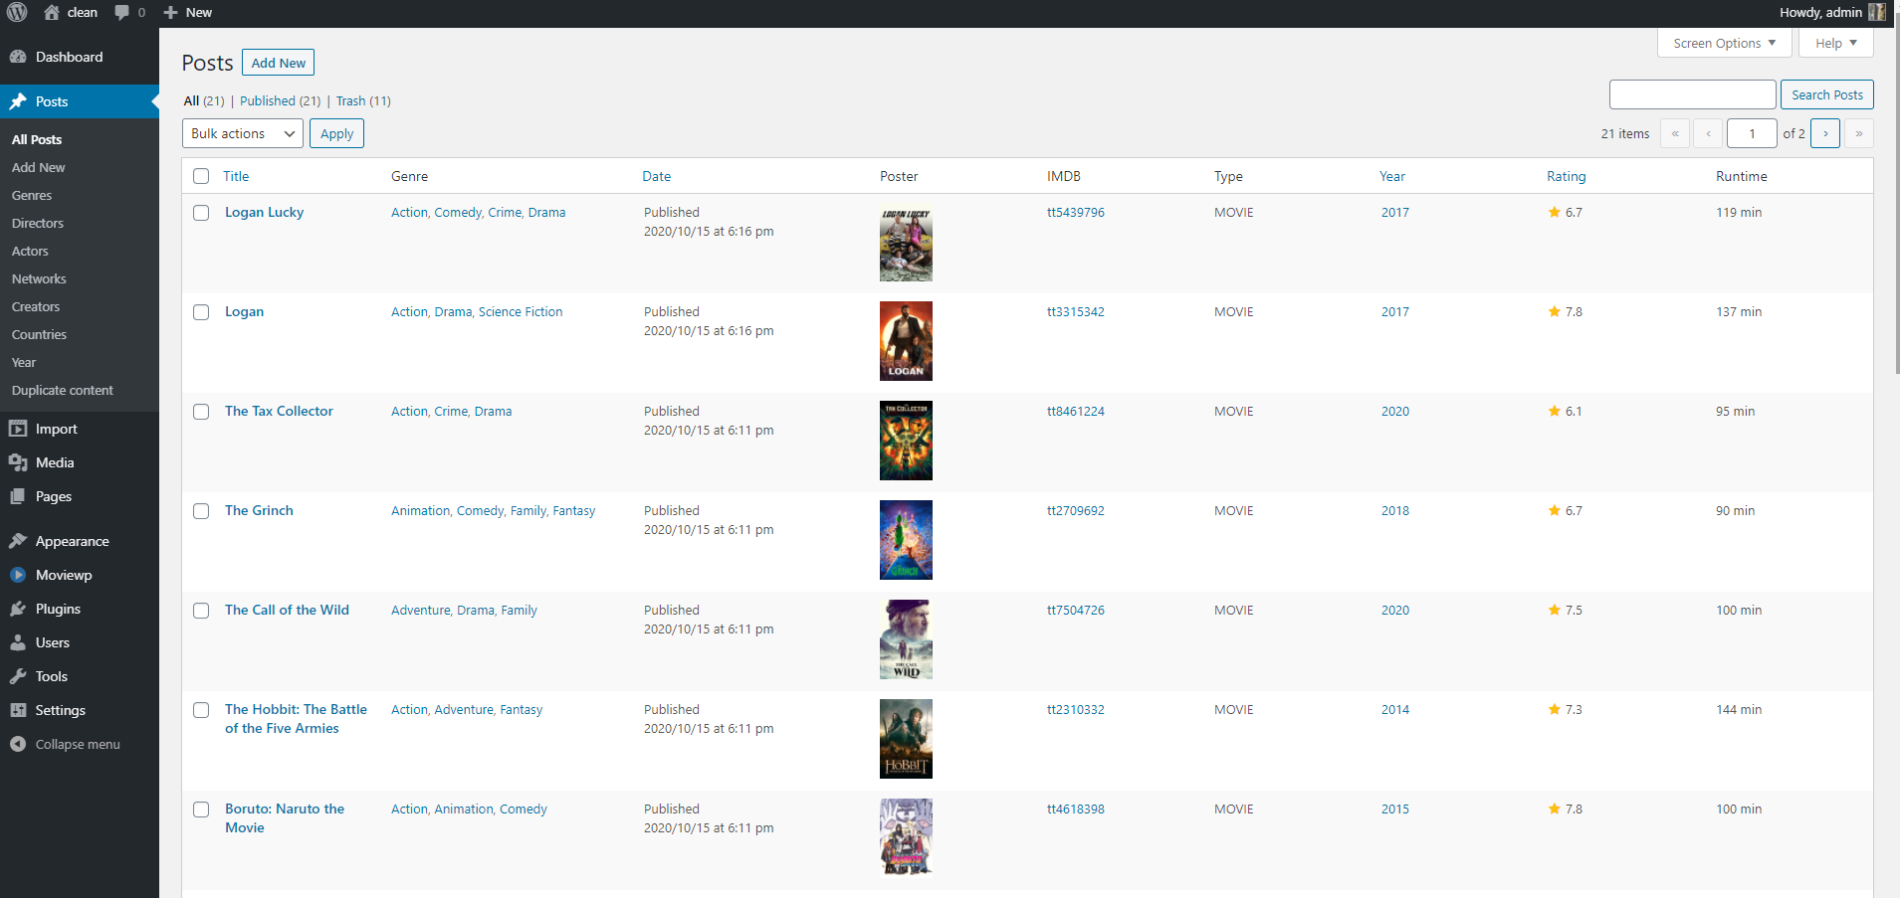Image resolution: width=1900 pixels, height=898 pixels.
Task: Open the Bulk actions dropdown
Action: (243, 134)
